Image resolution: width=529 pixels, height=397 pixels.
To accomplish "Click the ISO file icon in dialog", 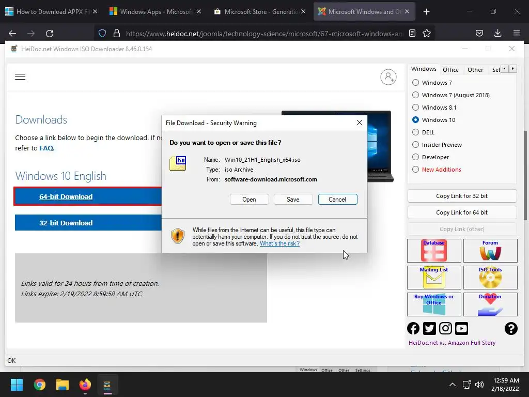I will pos(178,163).
